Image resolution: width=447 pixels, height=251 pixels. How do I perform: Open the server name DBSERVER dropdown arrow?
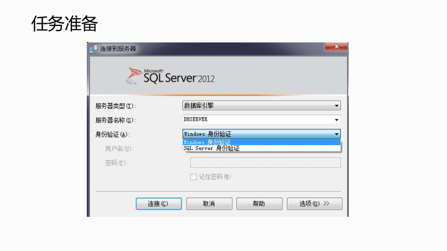(x=336, y=120)
